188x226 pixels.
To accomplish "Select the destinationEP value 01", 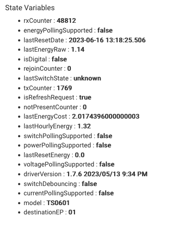I will click(72, 213).
